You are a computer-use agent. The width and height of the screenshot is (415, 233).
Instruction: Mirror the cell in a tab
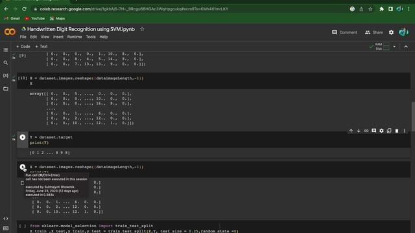click(389, 131)
